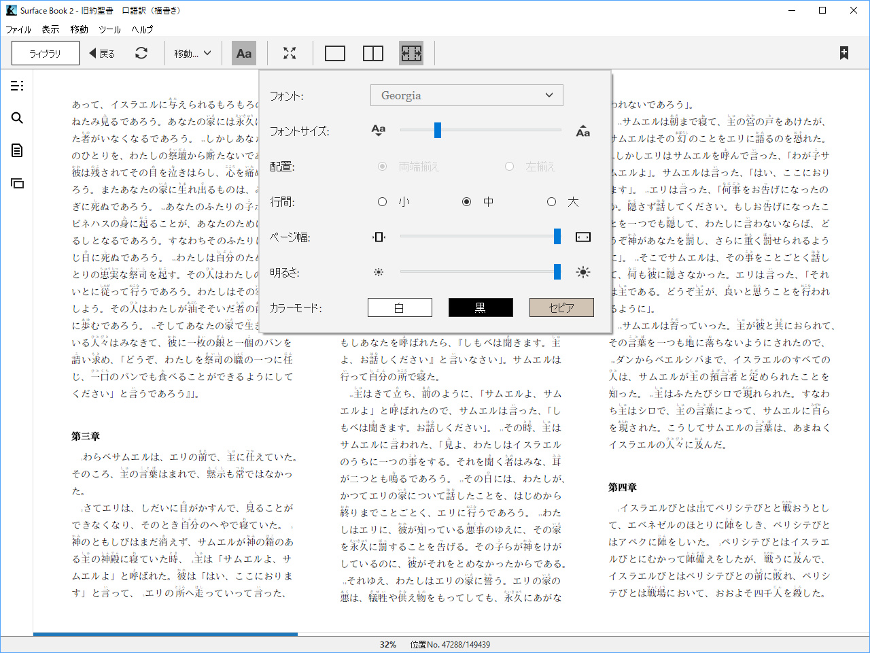Viewport: 870px width, 653px height.
Task: Select the auto-fit multi-column layout
Action: point(411,53)
